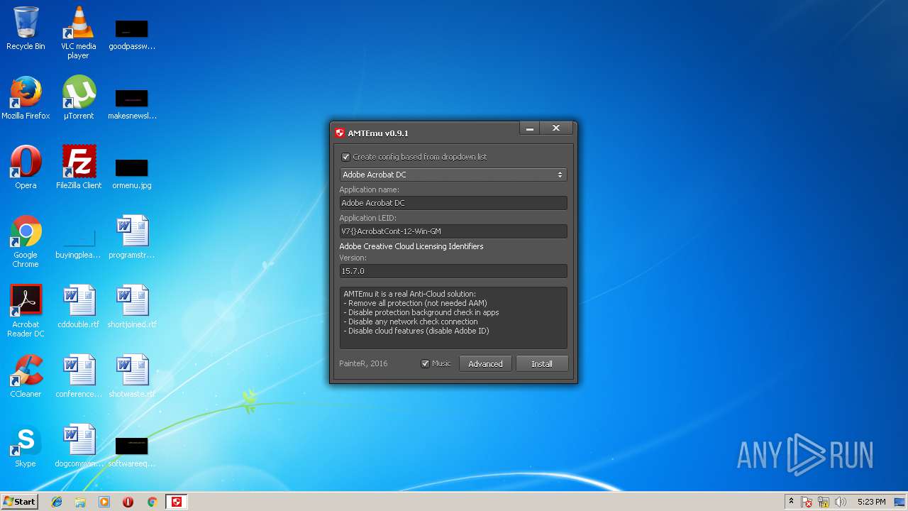Open Skype desktop shortcut
Viewport: 908px width, 511px height.
[x=26, y=445]
